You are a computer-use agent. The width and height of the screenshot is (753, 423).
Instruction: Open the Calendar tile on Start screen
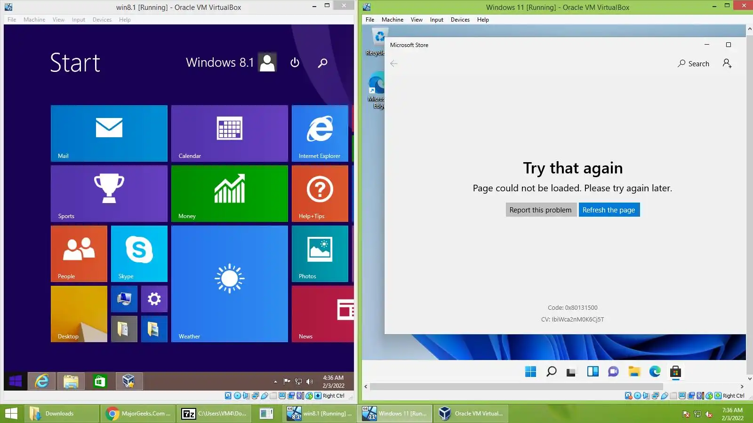click(x=230, y=133)
